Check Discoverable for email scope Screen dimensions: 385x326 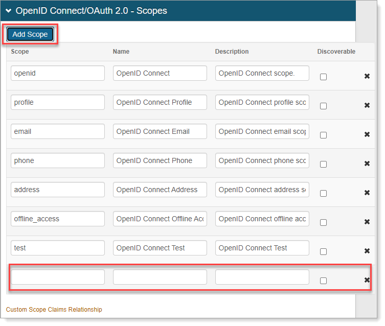coord(323,135)
